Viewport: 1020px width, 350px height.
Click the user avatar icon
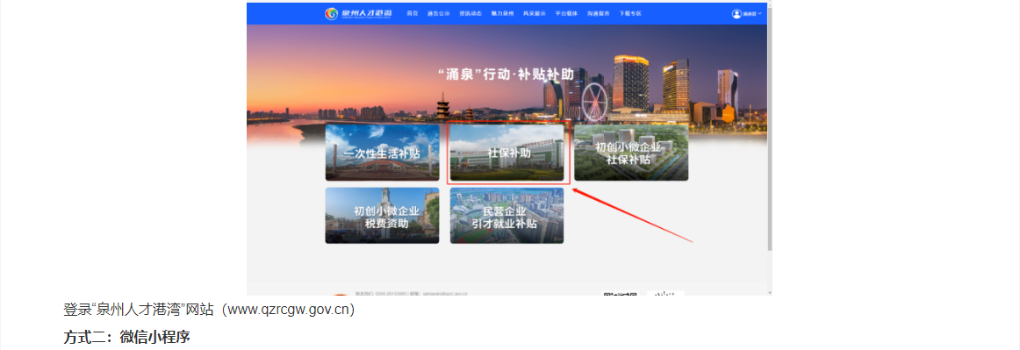(736, 14)
